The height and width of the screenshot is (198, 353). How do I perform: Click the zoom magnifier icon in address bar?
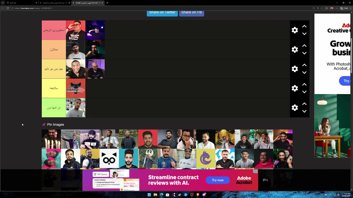[314, 8]
